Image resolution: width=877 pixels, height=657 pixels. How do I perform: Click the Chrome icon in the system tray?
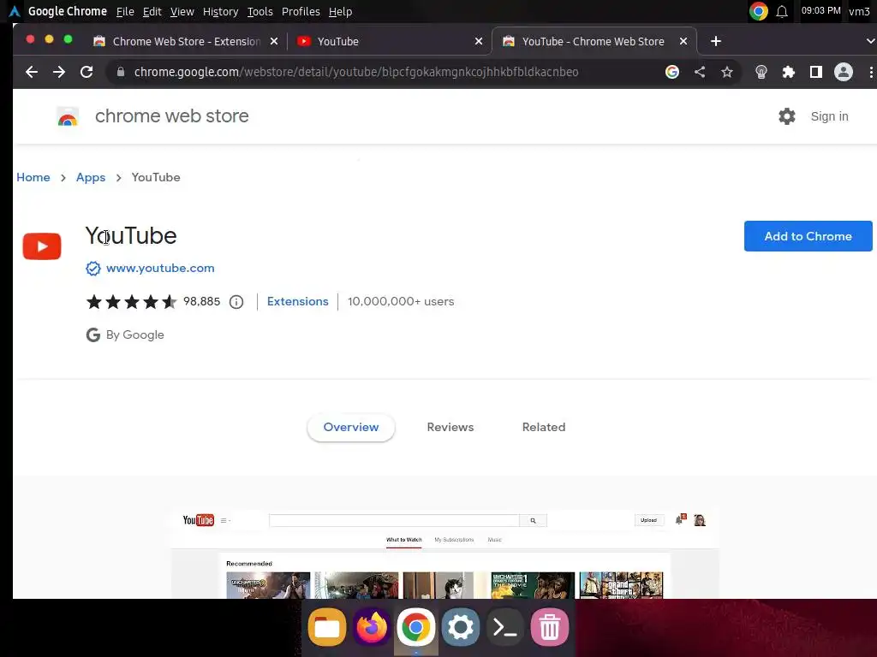click(x=759, y=11)
